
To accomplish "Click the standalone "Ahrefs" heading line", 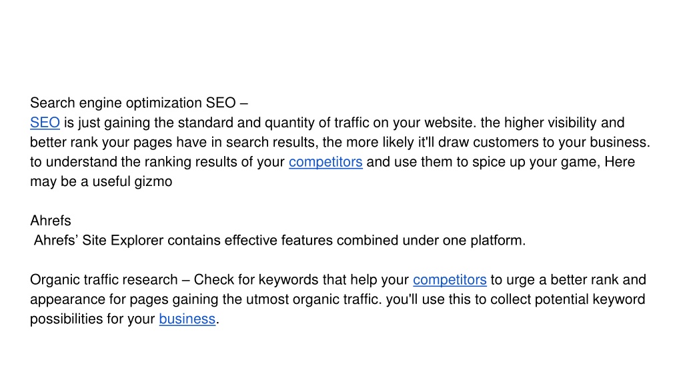I will pos(51,221).
